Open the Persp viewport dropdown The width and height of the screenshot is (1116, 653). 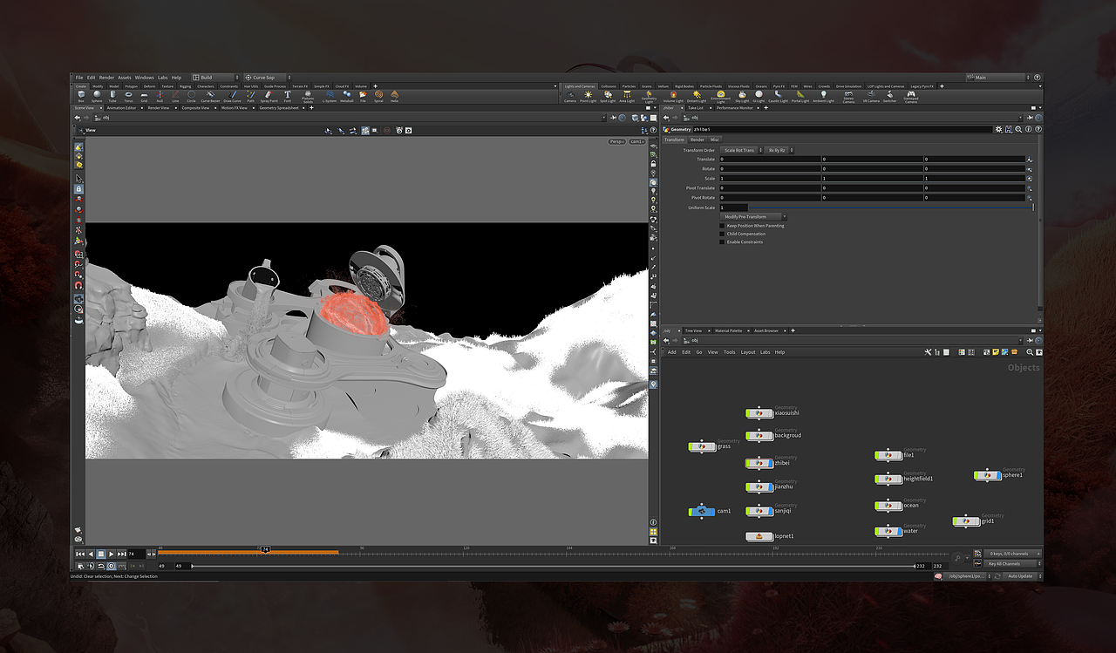click(x=617, y=141)
